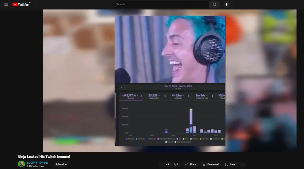
Task: Go to the YouTube home logo
Action: [x=20, y=4]
